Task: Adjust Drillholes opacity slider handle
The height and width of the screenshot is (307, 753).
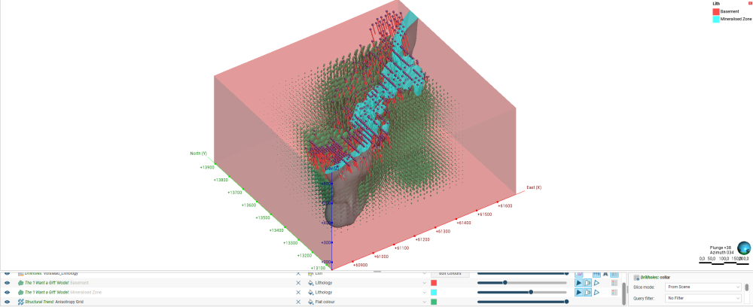Action: coord(567,273)
